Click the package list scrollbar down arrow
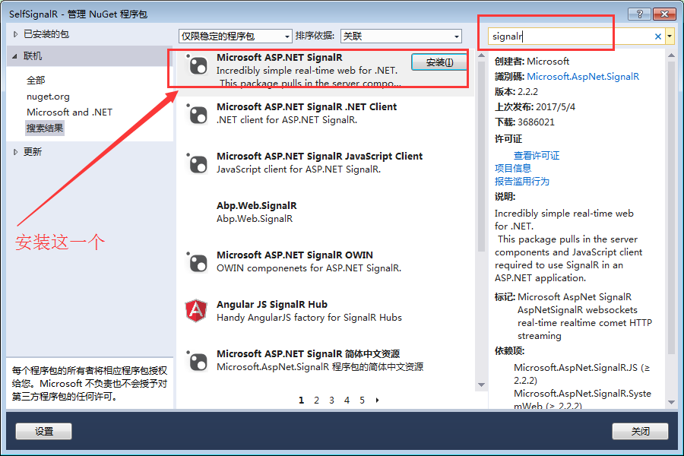Image resolution: width=684 pixels, height=456 pixels. pyautogui.click(x=481, y=385)
